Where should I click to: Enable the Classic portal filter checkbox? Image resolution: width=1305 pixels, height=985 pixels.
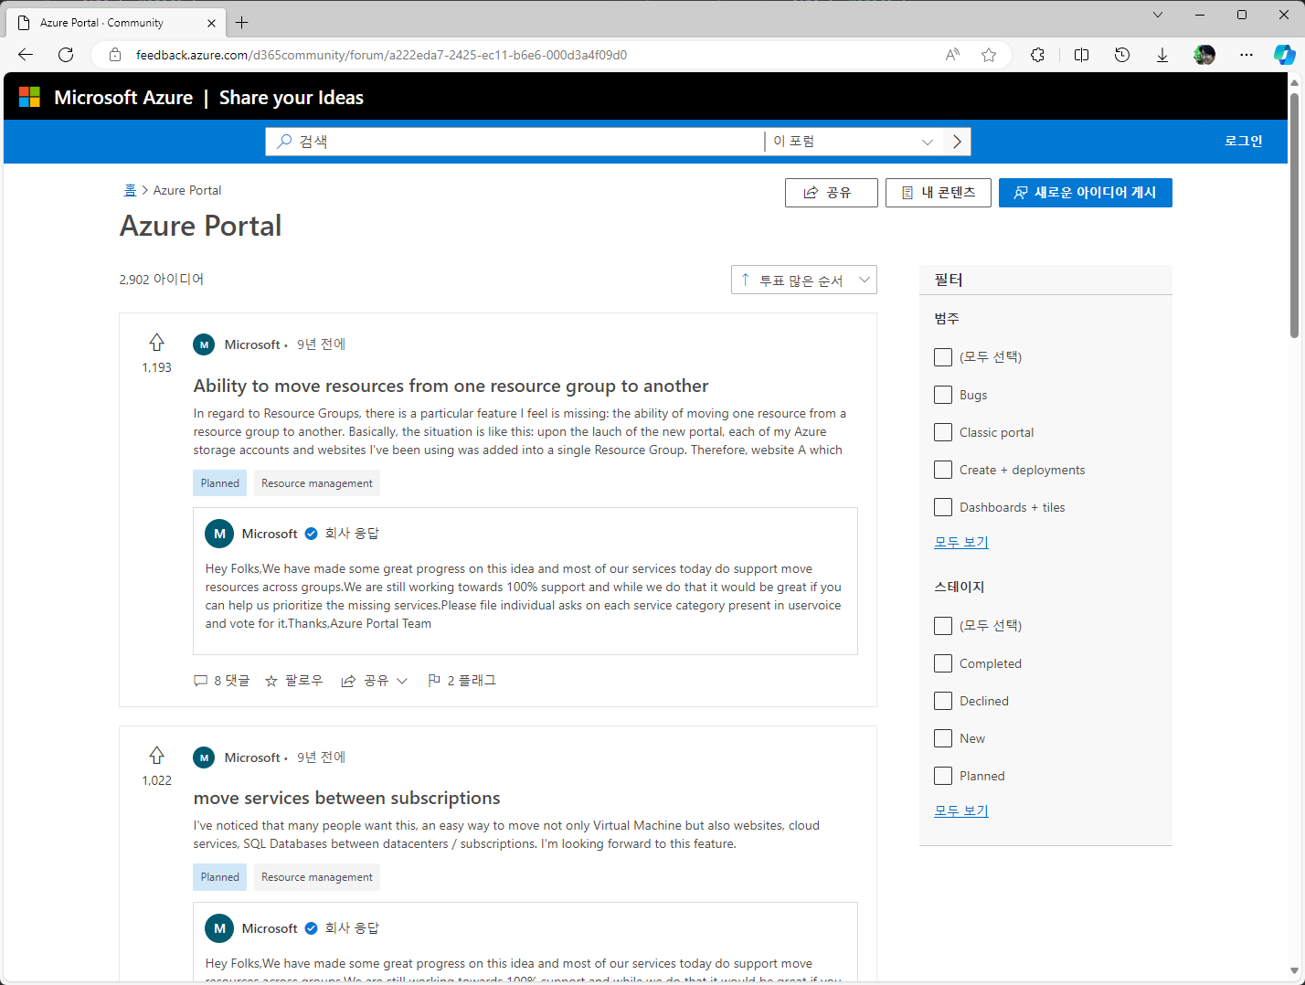point(943,432)
